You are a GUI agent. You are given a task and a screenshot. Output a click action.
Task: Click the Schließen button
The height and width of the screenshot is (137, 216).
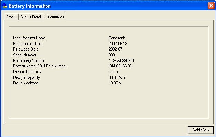pyautogui.click(x=200, y=130)
